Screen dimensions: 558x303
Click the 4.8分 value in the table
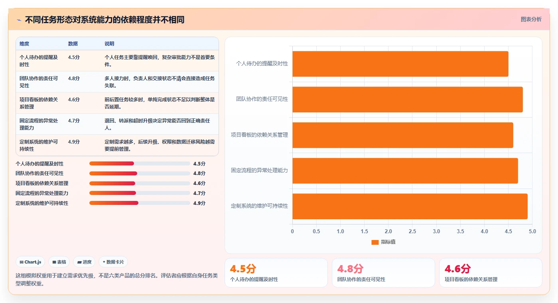pos(74,79)
